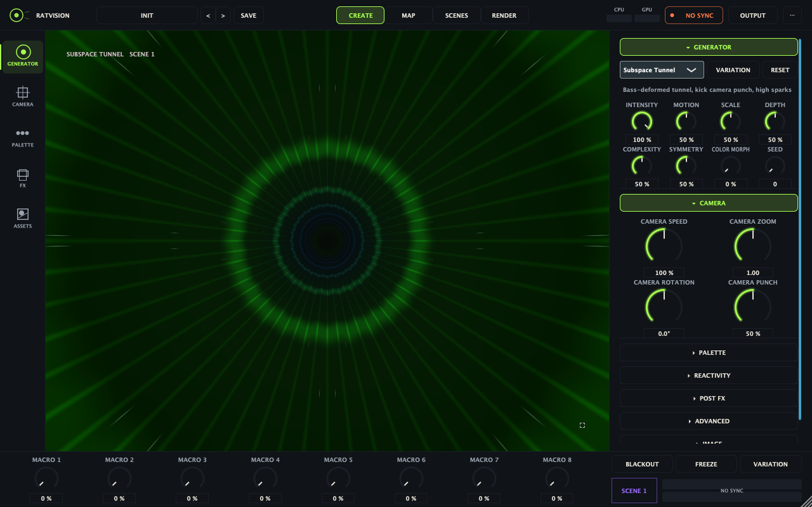The height and width of the screenshot is (507, 812).
Task: Click the Save button
Action: point(249,15)
